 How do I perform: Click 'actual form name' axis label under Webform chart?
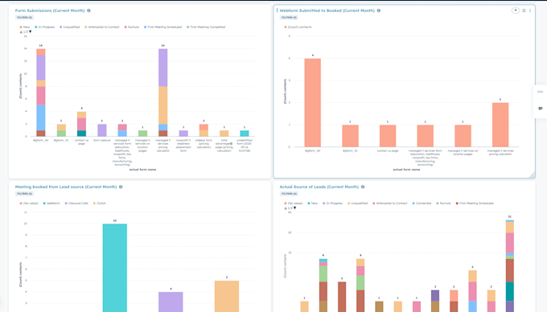[x=406, y=170]
